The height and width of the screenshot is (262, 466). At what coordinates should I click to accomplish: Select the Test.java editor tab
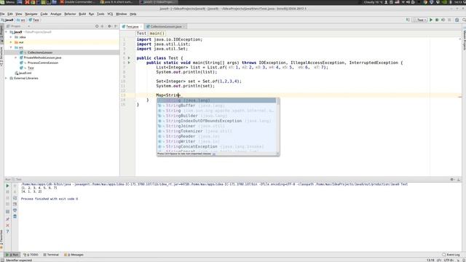pyautogui.click(x=133, y=26)
